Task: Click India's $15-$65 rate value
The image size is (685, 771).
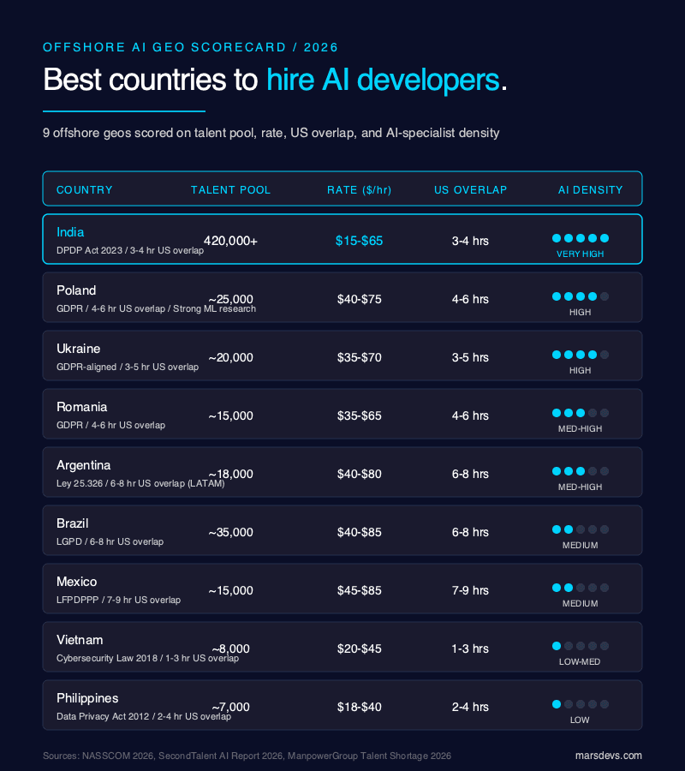Action: 360,241
